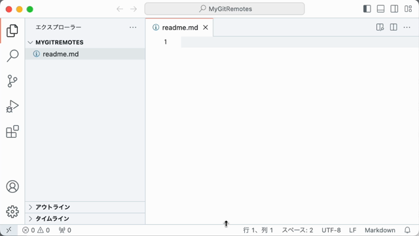419x236 pixels.
Task: Open the Accounts menu
Action: (x=12, y=186)
